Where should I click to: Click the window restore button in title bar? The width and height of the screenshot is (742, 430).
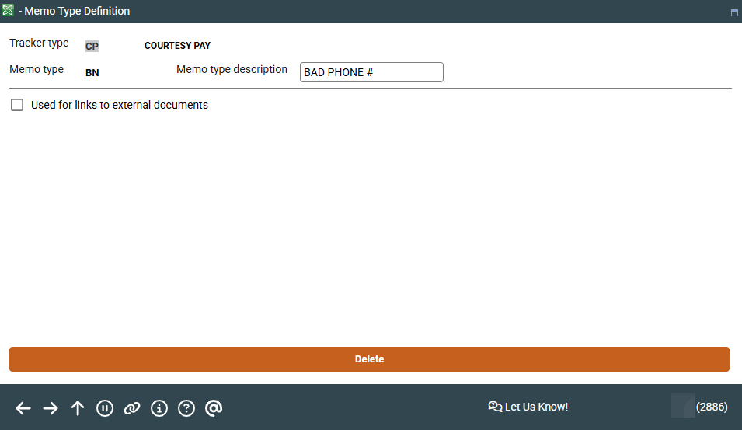[734, 12]
